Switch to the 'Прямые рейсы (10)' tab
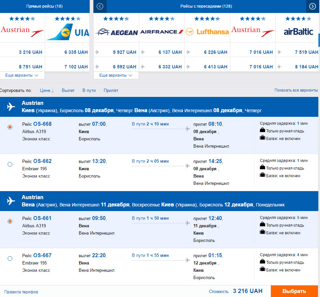 (45, 6)
